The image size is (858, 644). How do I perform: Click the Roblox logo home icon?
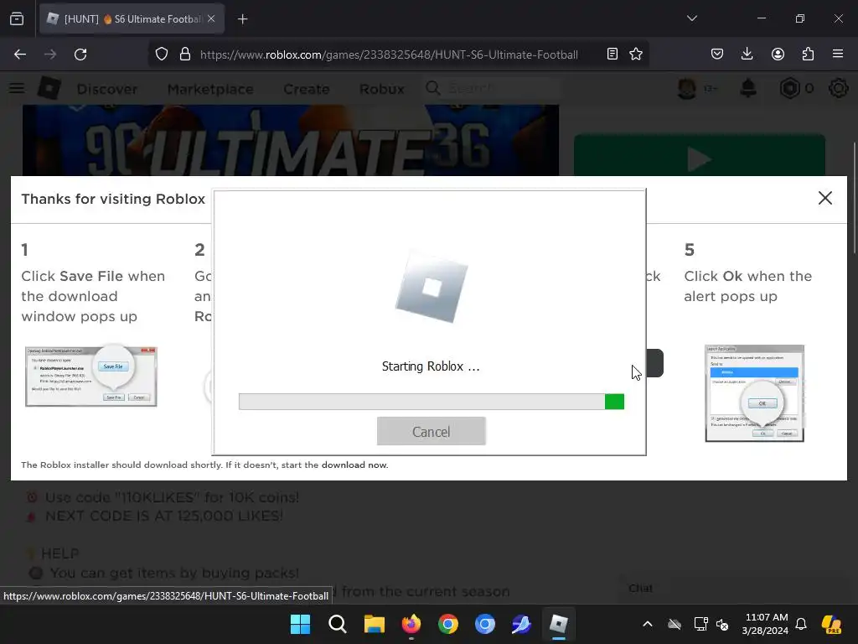(49, 88)
